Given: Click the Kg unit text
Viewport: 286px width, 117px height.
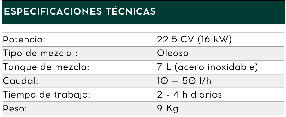Looking at the screenshot, I should point(172,109).
